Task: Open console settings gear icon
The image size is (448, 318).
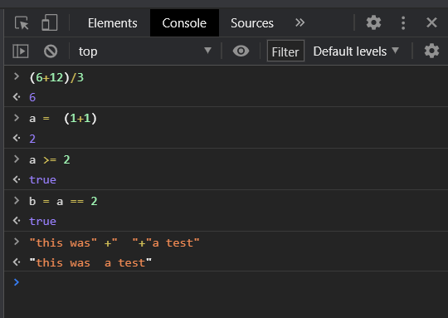Action: click(x=431, y=51)
